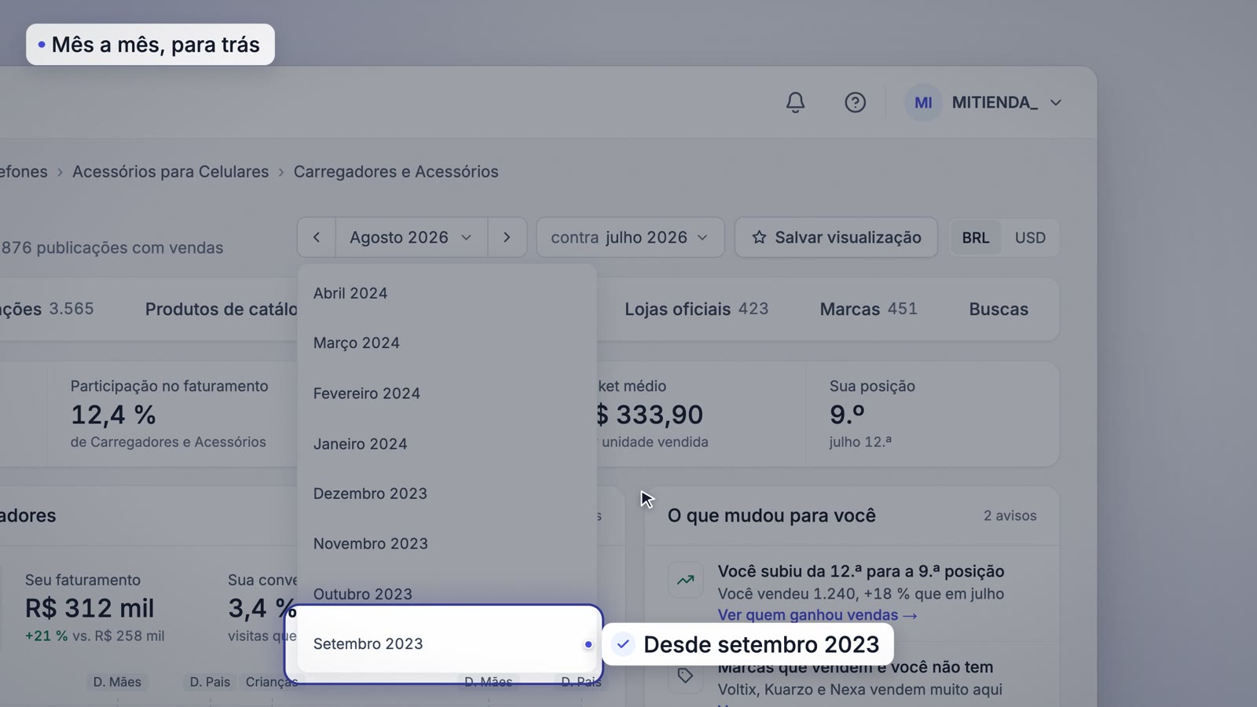Click the R$ 312 mil revenue value
1257x707 pixels.
tap(90, 608)
